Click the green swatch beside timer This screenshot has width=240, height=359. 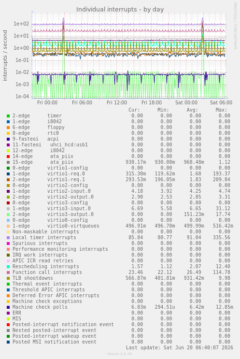click(x=8, y=116)
